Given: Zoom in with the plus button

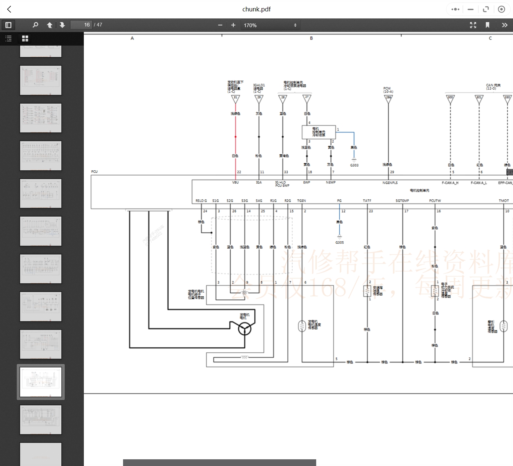Looking at the screenshot, I should [233, 25].
